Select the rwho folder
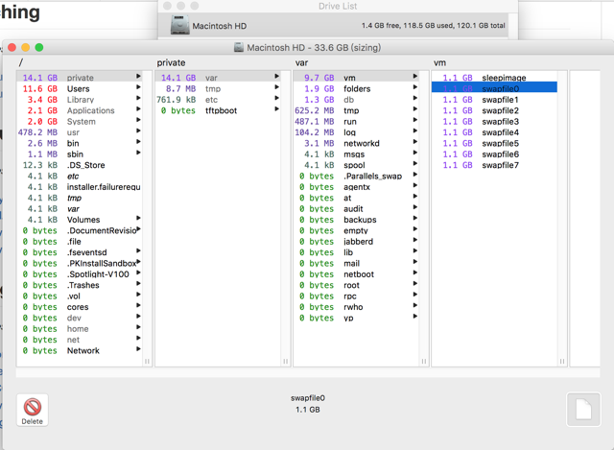 coord(356,307)
